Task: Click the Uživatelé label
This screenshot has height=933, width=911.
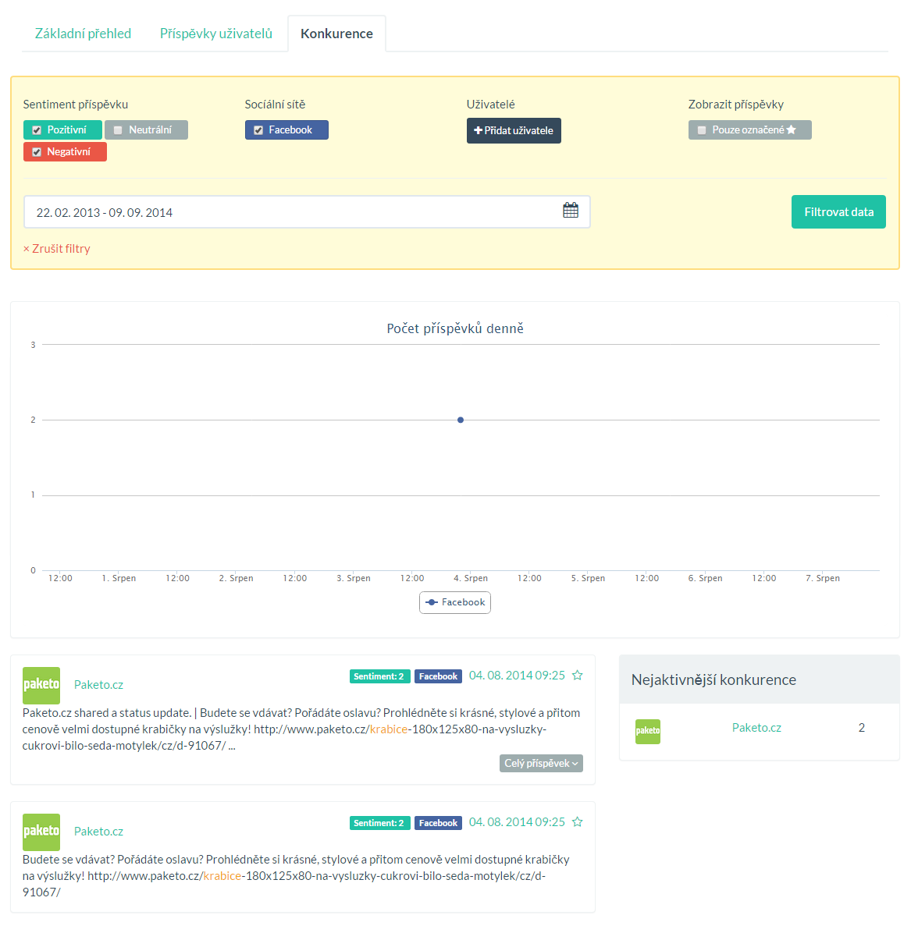Action: tap(491, 104)
